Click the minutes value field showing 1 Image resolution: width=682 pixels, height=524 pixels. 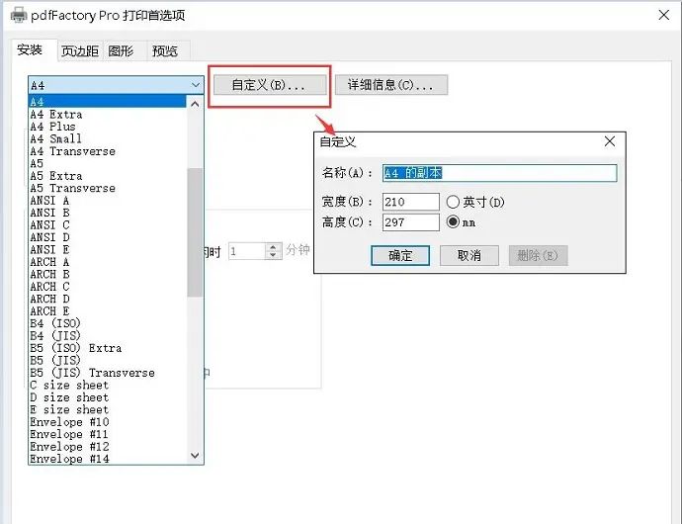pyautogui.click(x=247, y=251)
